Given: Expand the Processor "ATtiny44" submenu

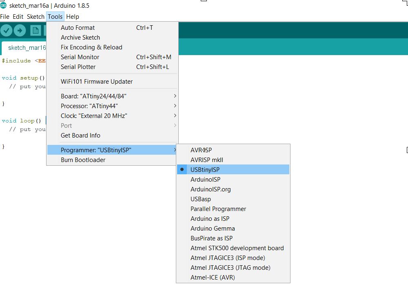Looking at the screenshot, I should (x=113, y=106).
